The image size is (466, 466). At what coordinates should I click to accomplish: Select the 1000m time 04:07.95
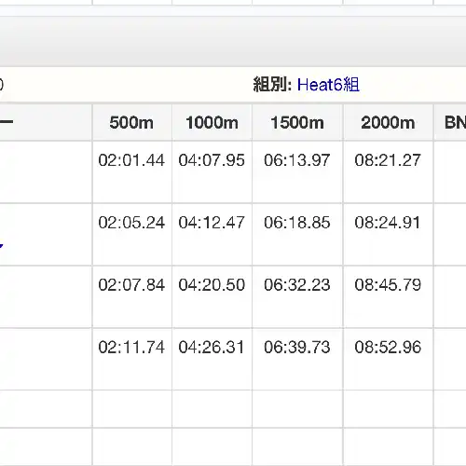tap(212, 160)
